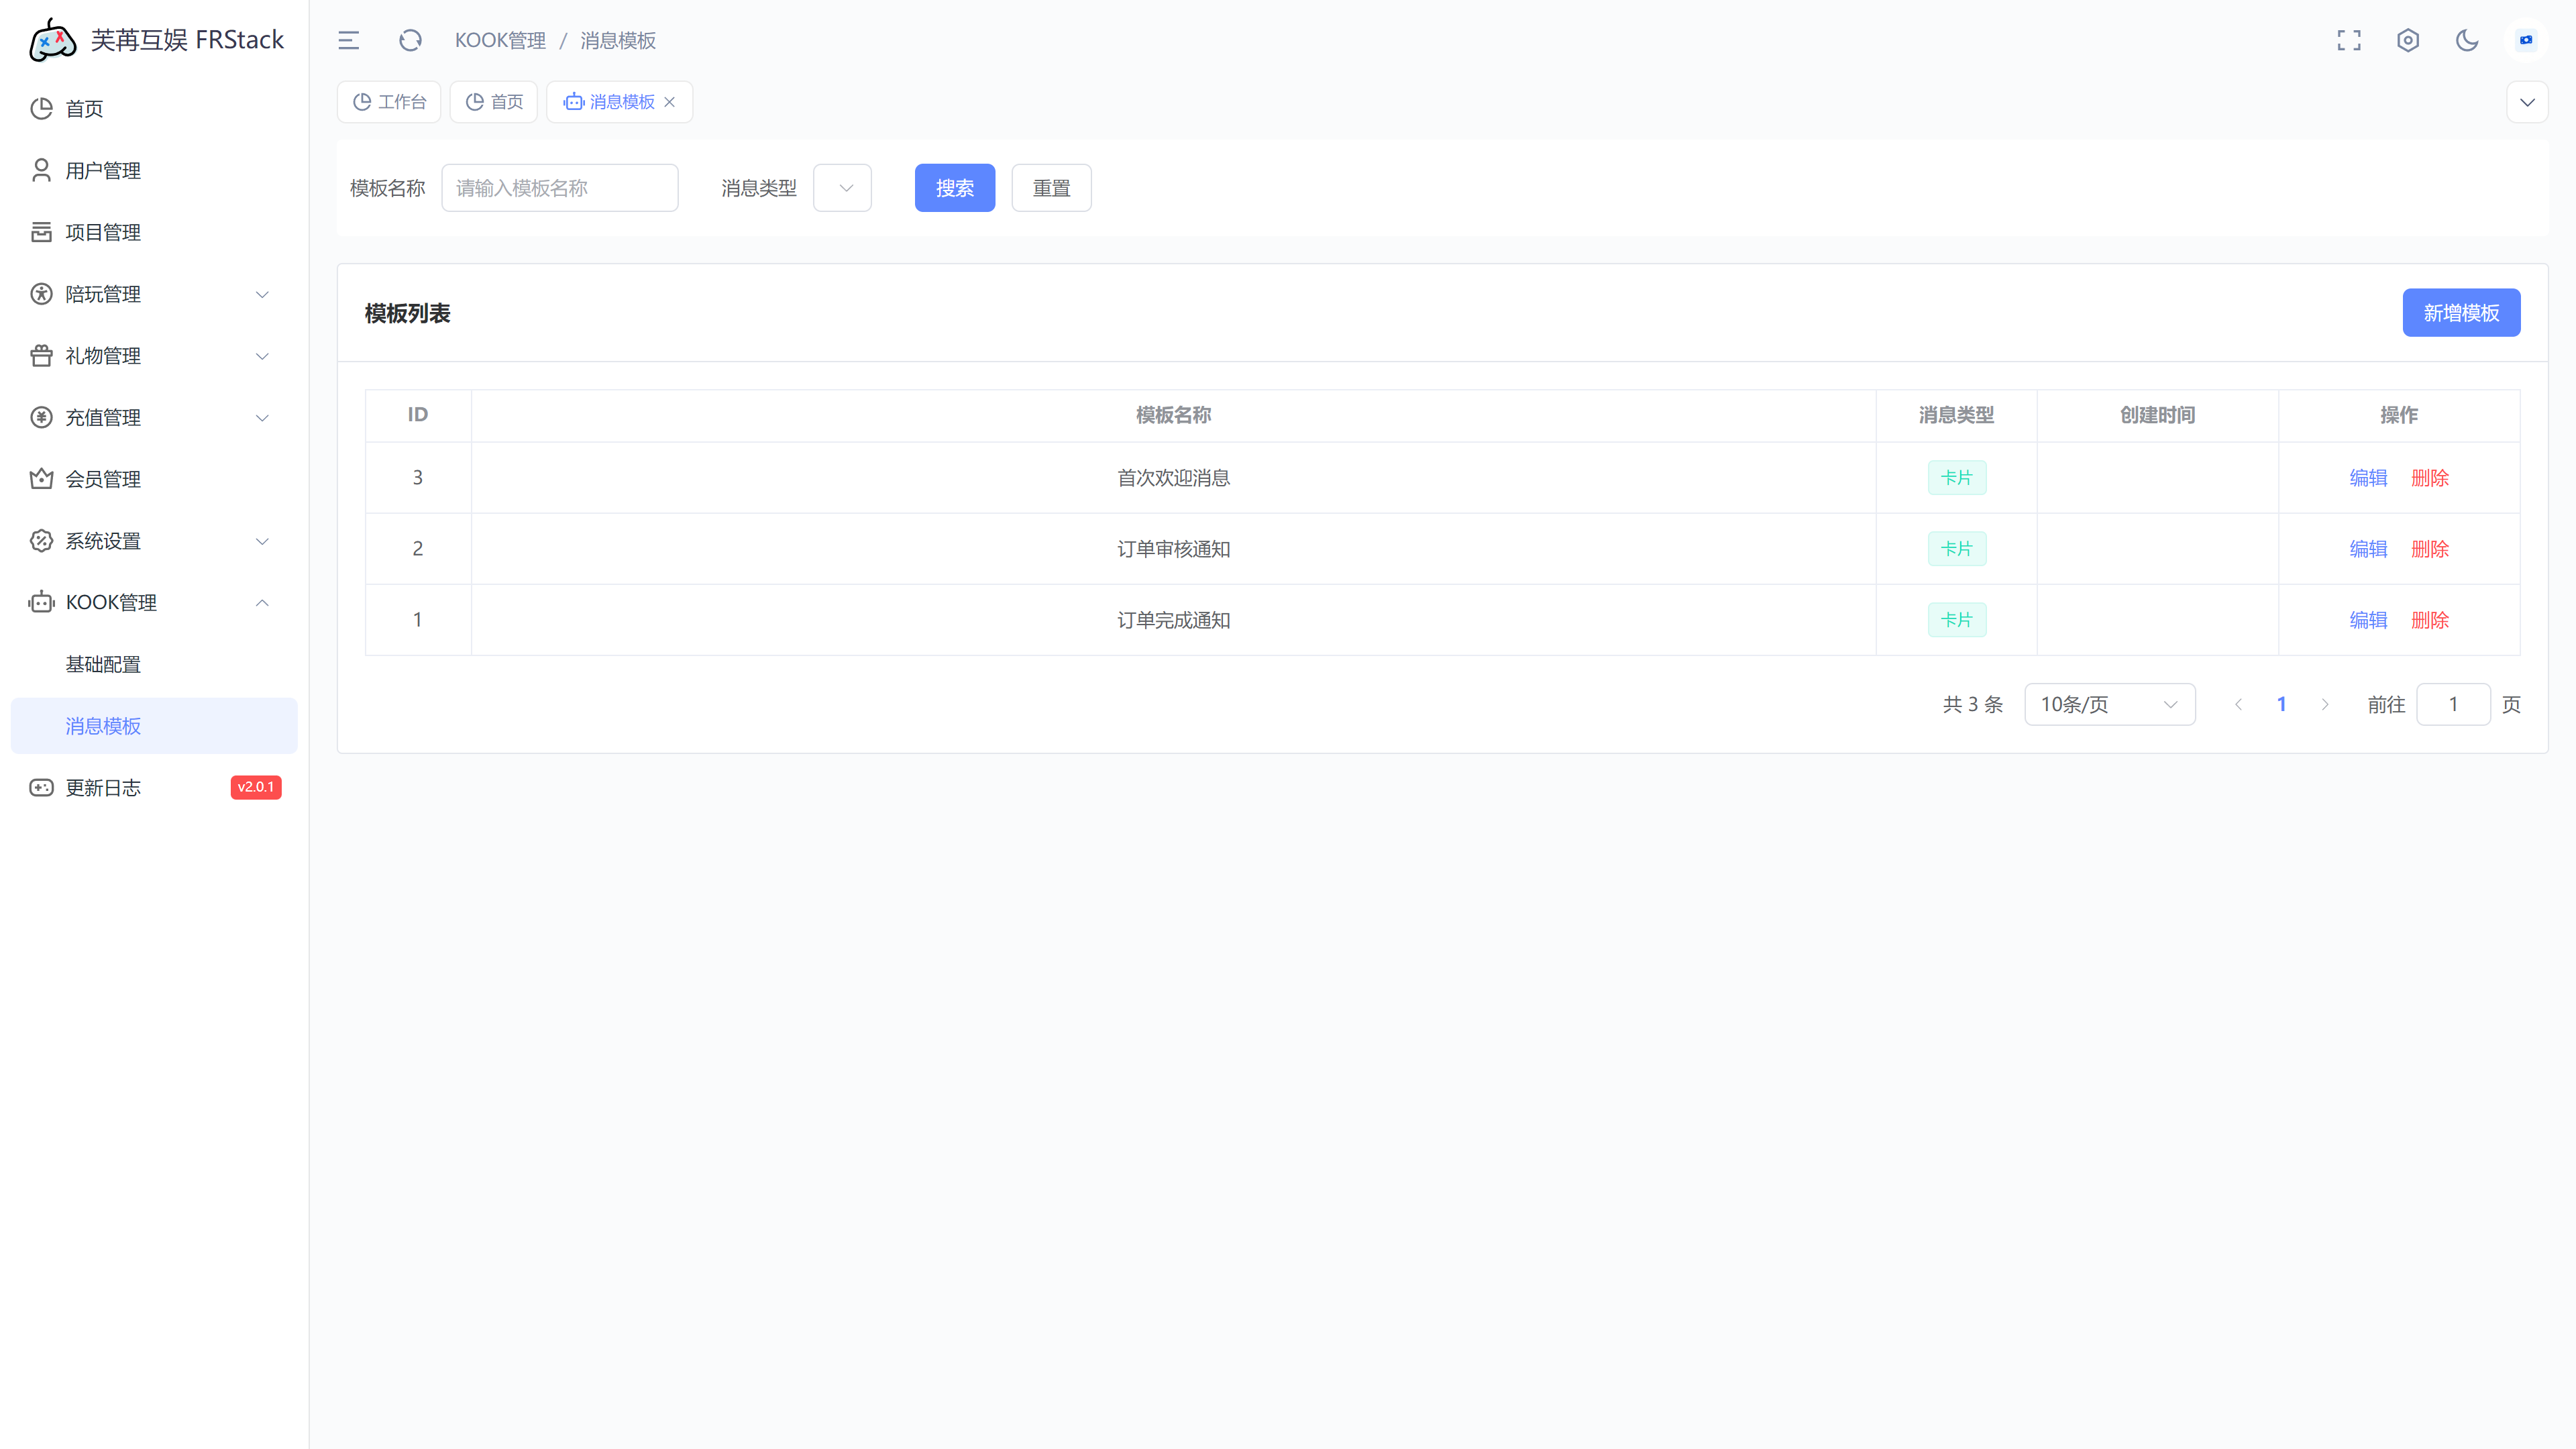Collapse sidebar with the hamburger menu icon
Screen dimensions: 2576x1449
click(x=348, y=40)
